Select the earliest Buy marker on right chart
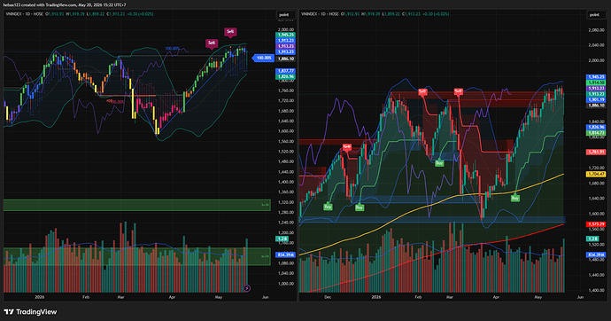611x321 pixels. coord(328,207)
